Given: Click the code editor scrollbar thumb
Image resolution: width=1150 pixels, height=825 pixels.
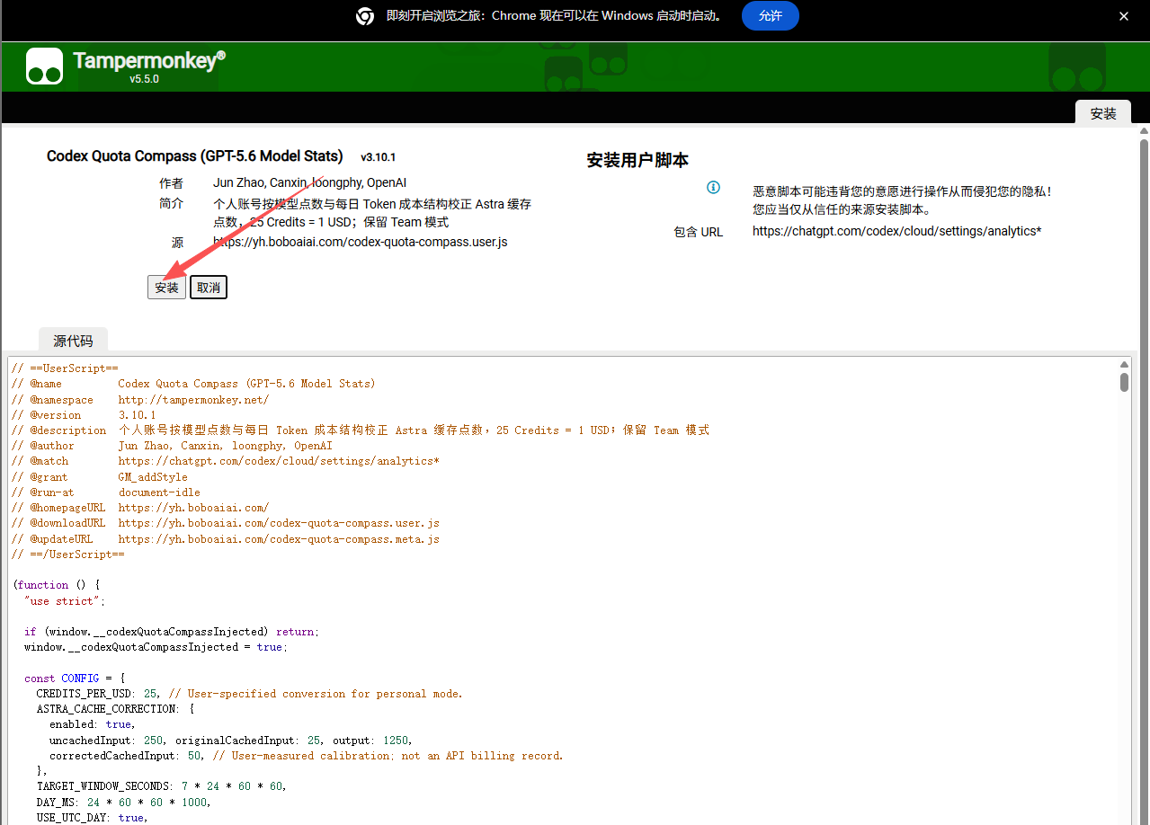Looking at the screenshot, I should [1124, 382].
